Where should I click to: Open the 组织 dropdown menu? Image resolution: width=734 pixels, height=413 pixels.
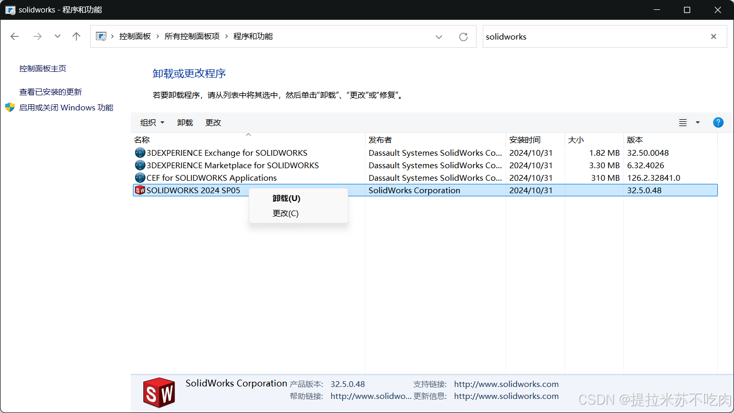(x=152, y=122)
